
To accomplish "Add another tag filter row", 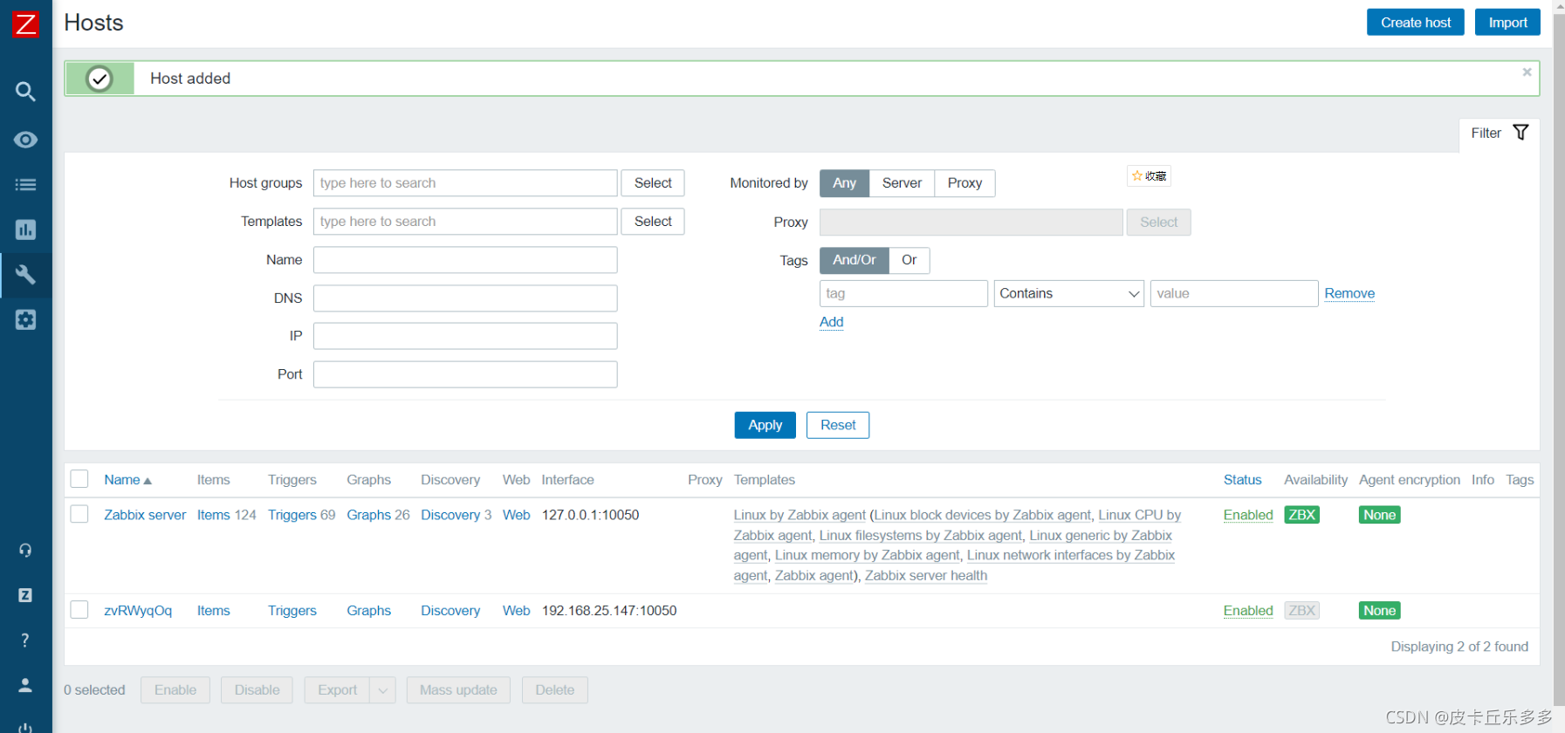I will (831, 322).
